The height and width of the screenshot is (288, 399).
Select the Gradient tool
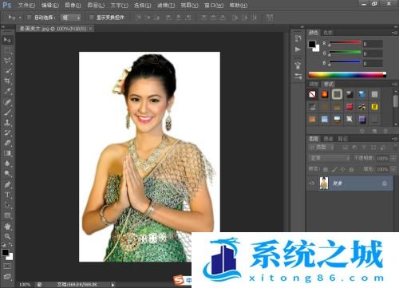click(x=7, y=153)
